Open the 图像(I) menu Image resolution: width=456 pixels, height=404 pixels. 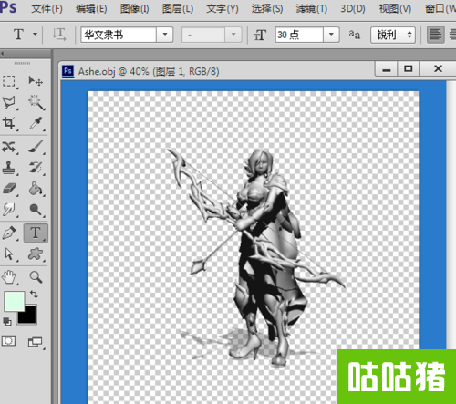(134, 9)
